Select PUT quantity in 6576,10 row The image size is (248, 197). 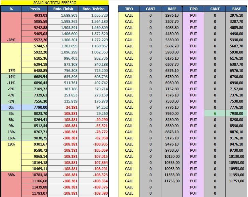215,71
